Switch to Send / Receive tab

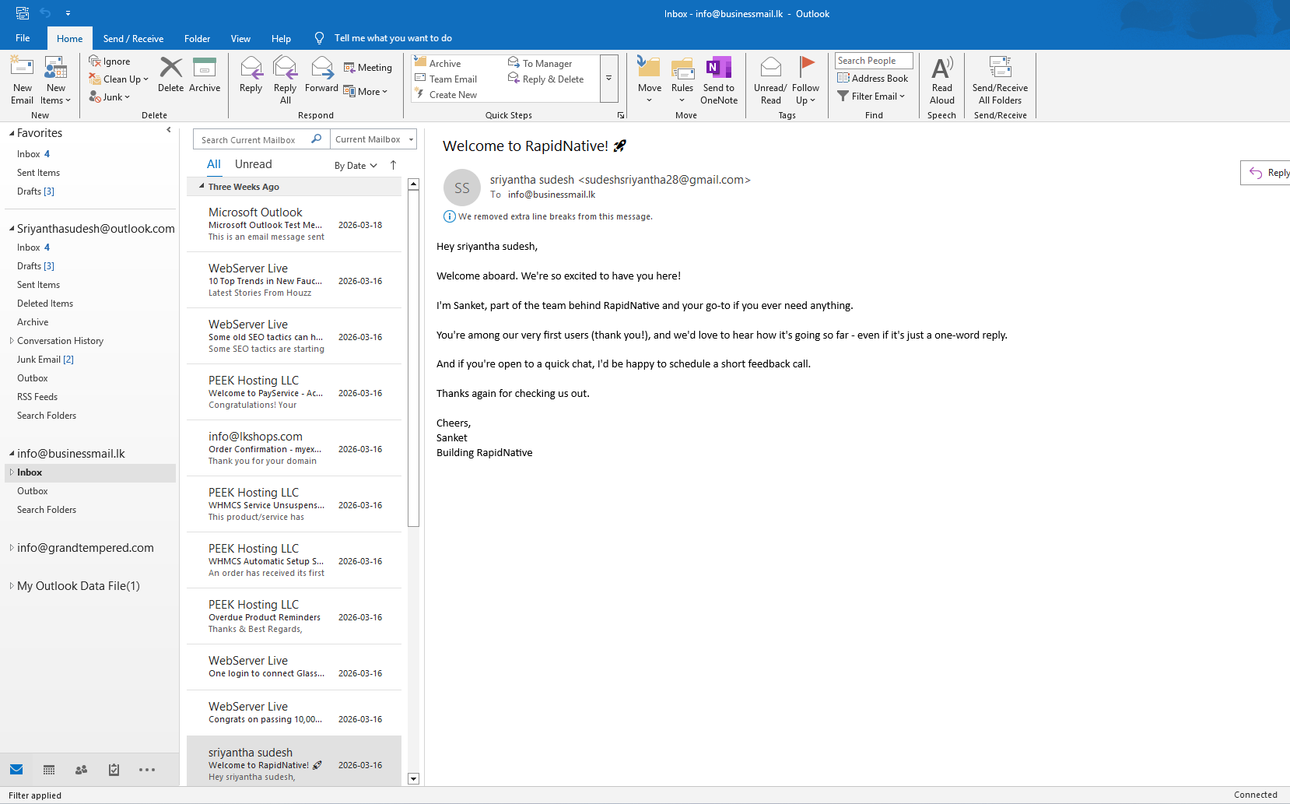point(133,39)
